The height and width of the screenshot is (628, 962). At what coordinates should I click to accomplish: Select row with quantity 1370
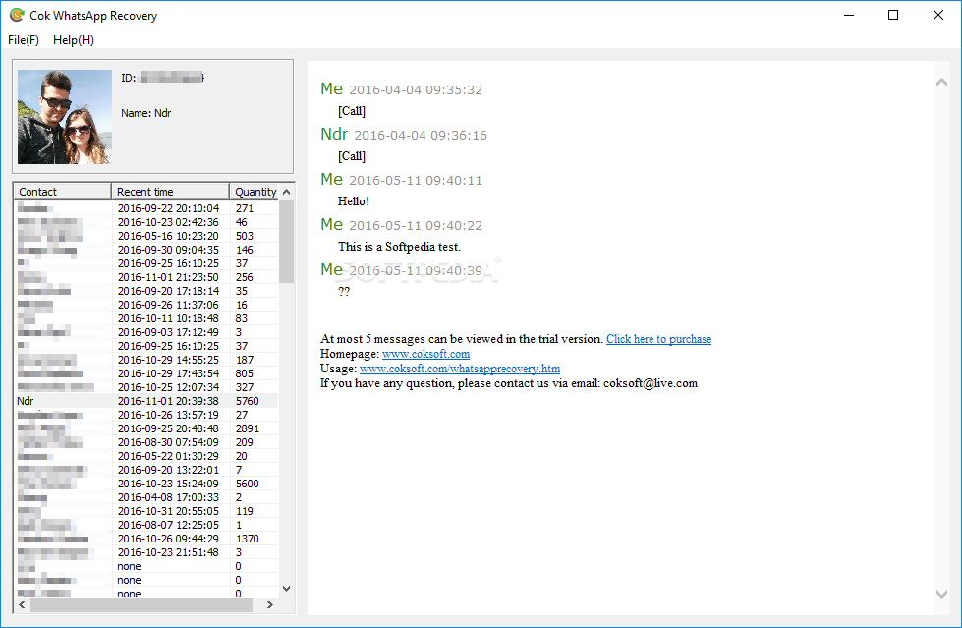click(x=146, y=539)
